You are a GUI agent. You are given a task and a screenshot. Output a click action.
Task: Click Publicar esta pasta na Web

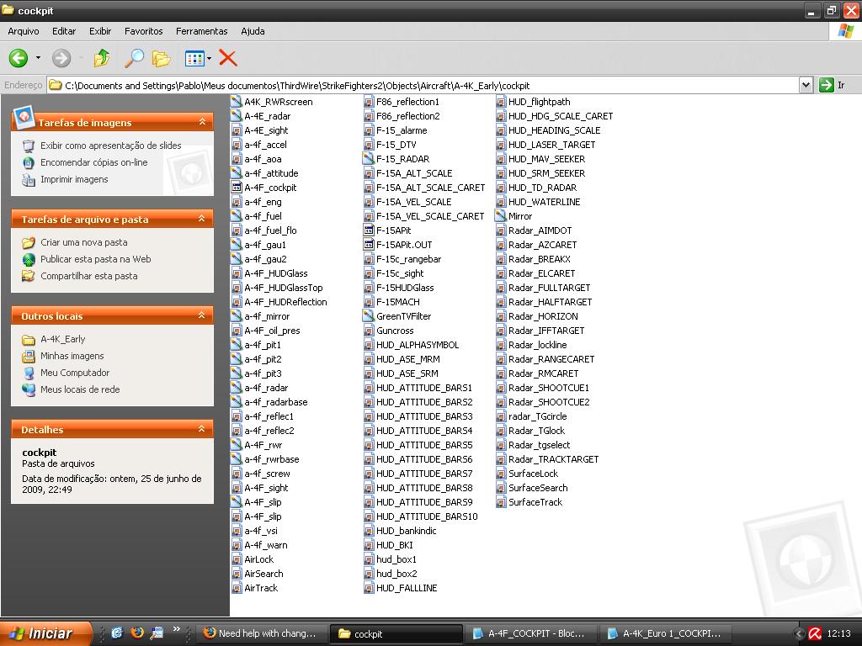(96, 259)
